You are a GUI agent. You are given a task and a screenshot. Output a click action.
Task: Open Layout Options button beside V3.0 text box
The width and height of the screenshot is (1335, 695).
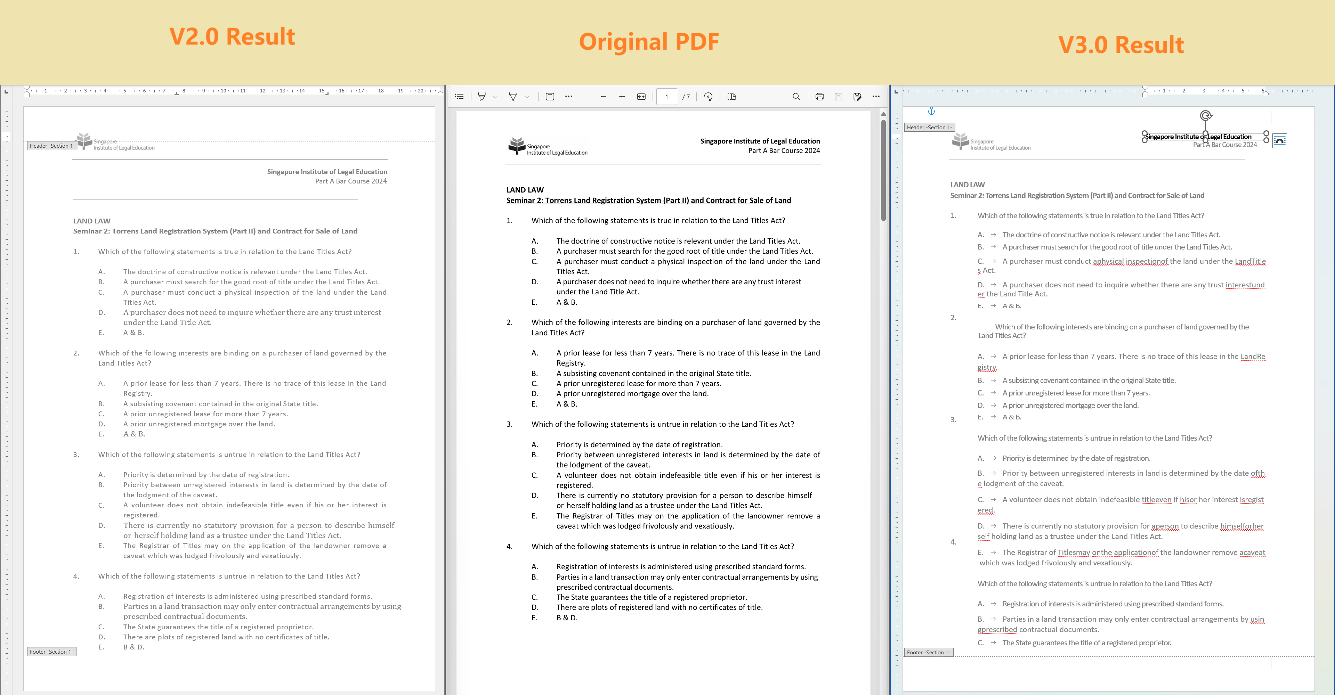click(1279, 141)
